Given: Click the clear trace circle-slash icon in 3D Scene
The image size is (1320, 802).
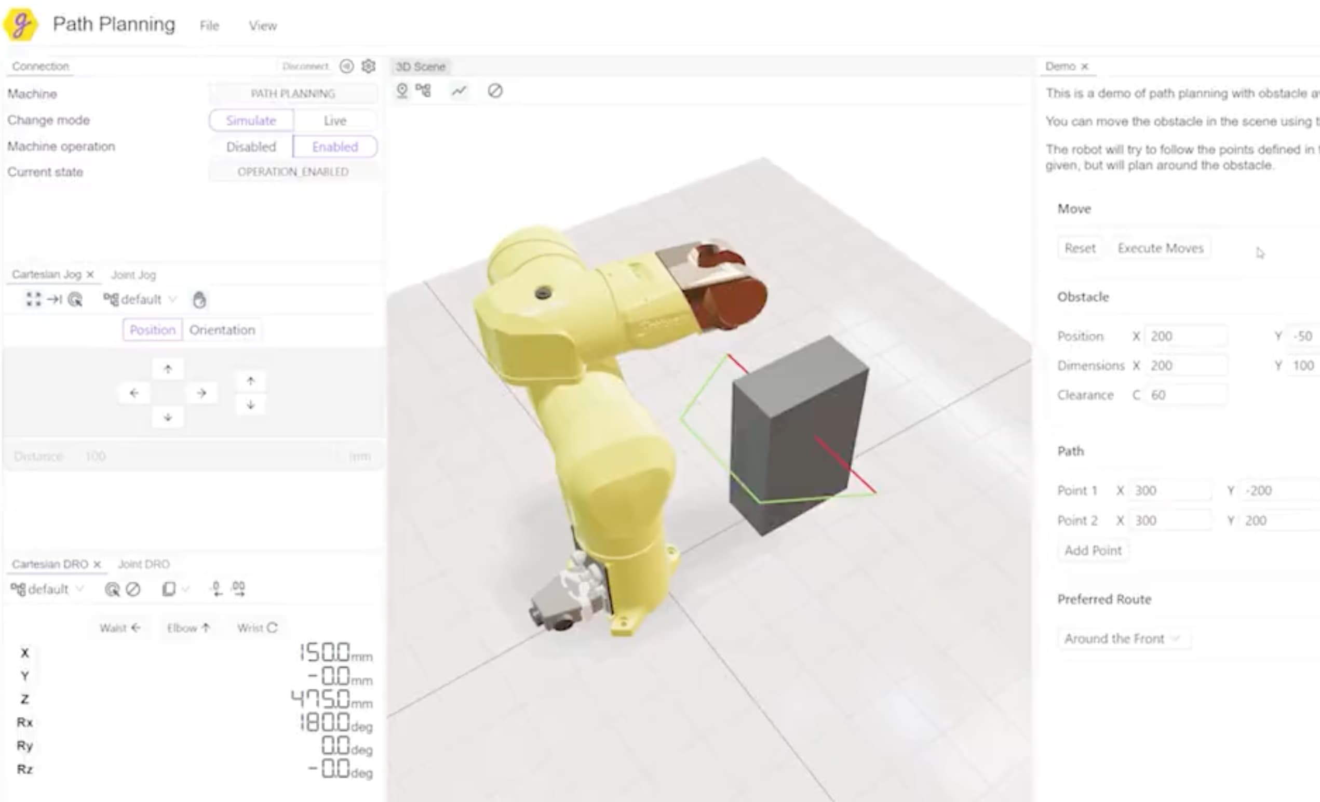Looking at the screenshot, I should 494,90.
